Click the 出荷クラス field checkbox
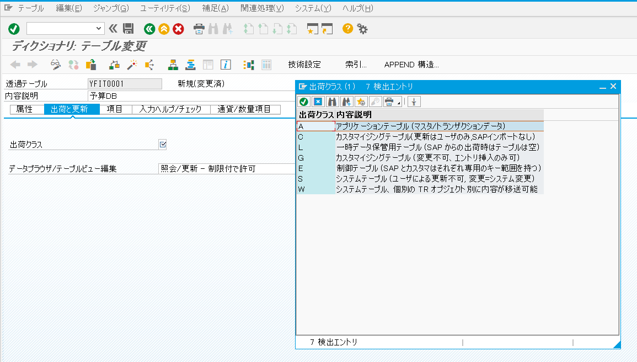 point(163,145)
